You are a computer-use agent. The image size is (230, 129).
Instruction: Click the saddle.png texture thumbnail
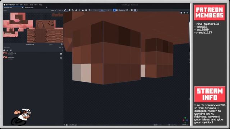[x=5, y=57]
